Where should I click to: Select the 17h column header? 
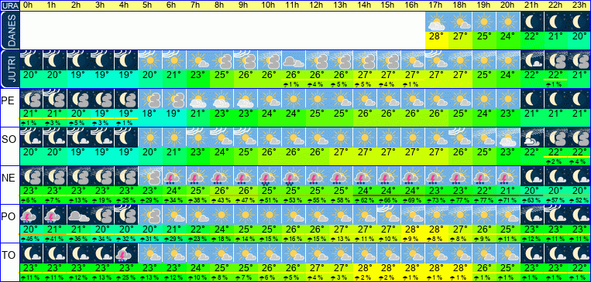point(436,5)
